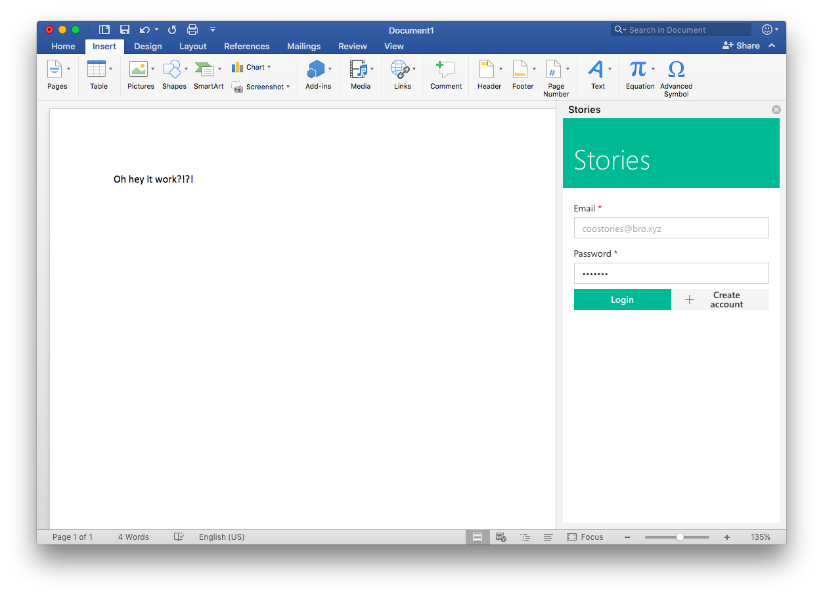Image resolution: width=823 pixels, height=597 pixels.
Task: Enable Focus mode
Action: tap(585, 537)
